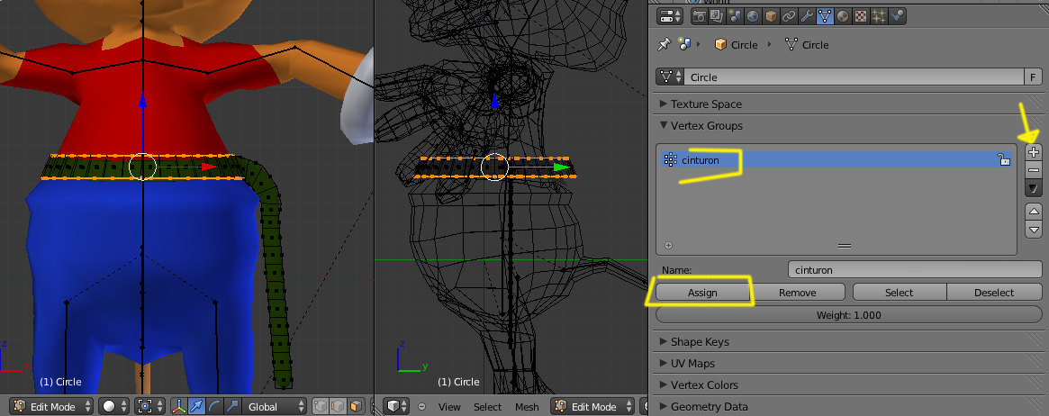Click the Deselect button
The height and width of the screenshot is (416, 1049).
(994, 293)
